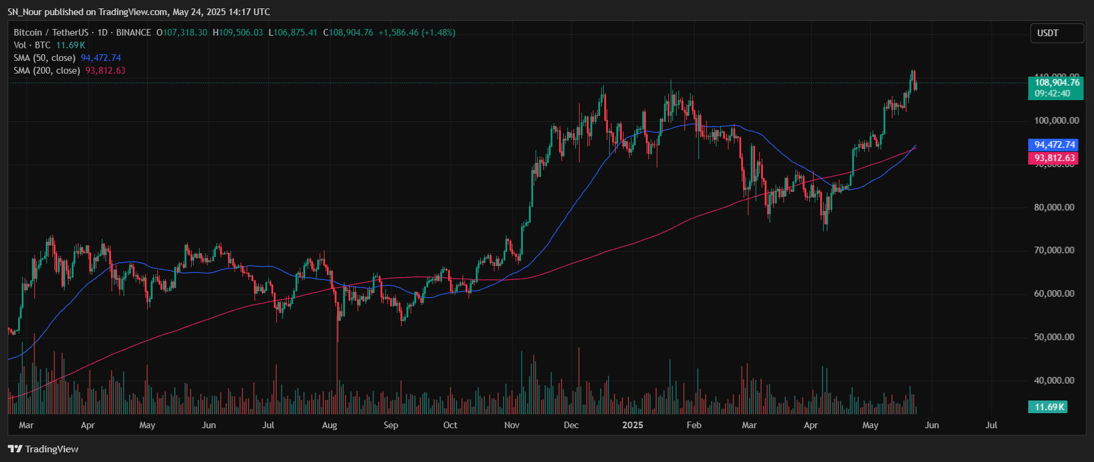Click the blue 94,472.74 SMA price tag
1094x462 pixels.
(x=1054, y=145)
